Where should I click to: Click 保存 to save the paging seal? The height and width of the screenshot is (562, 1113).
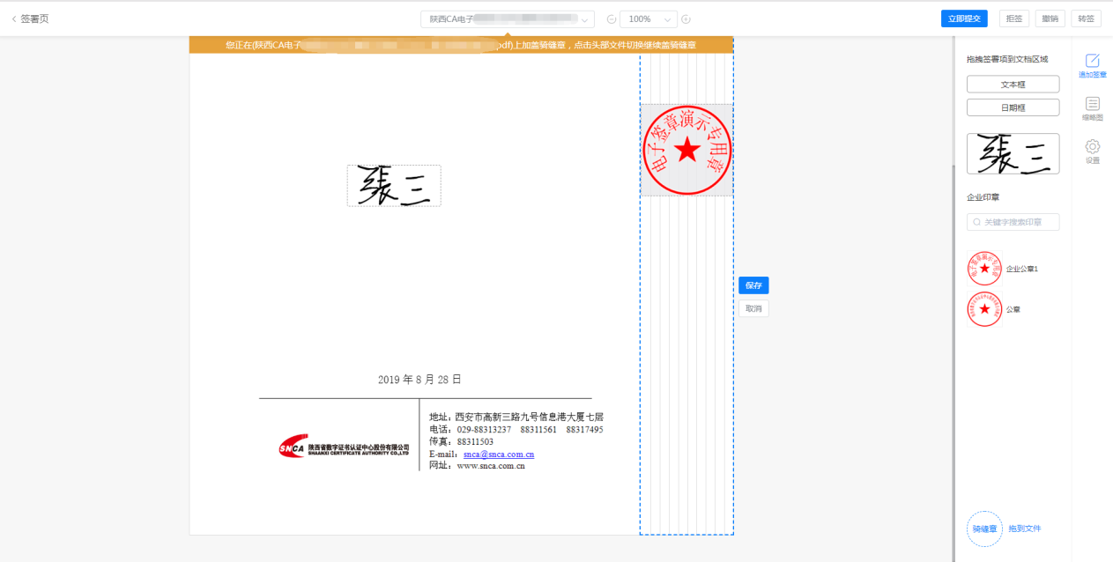pos(753,285)
